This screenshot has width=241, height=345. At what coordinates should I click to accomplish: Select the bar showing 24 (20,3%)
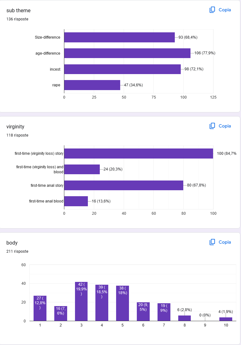click(82, 169)
